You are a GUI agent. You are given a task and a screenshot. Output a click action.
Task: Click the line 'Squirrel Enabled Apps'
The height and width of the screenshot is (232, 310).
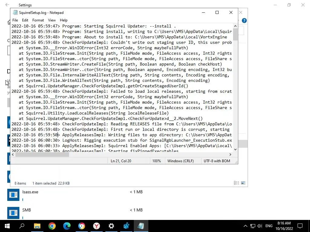point(122,146)
